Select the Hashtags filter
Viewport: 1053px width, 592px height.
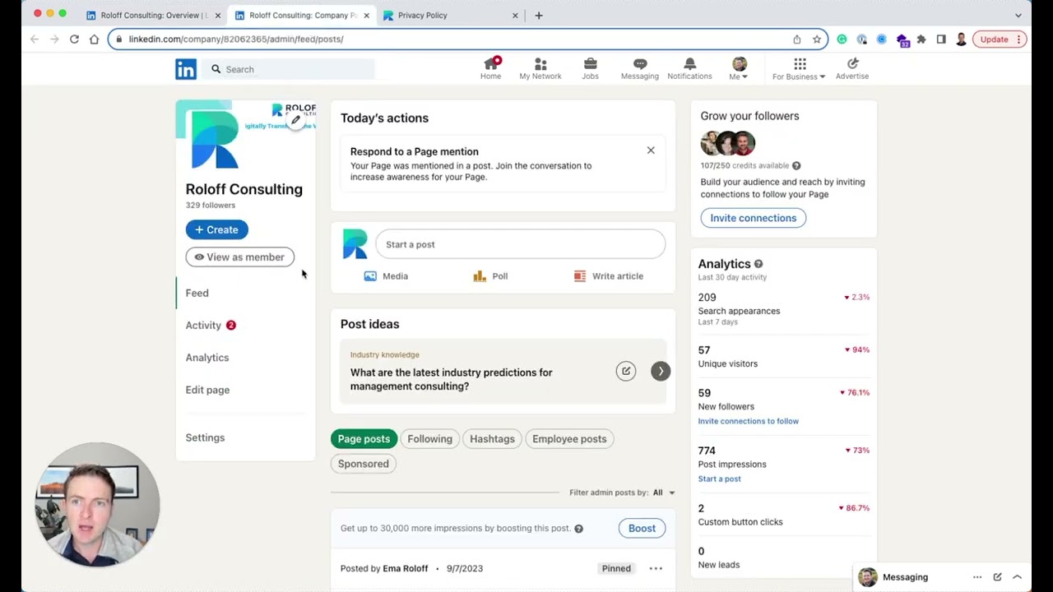(x=492, y=439)
